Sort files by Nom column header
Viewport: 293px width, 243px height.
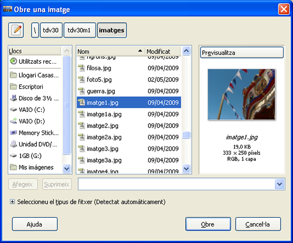(110, 52)
